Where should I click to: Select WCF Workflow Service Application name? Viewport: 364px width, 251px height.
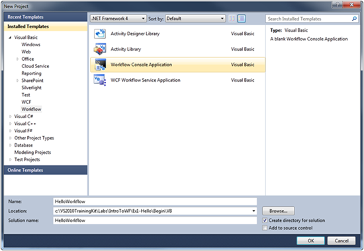pos(146,80)
